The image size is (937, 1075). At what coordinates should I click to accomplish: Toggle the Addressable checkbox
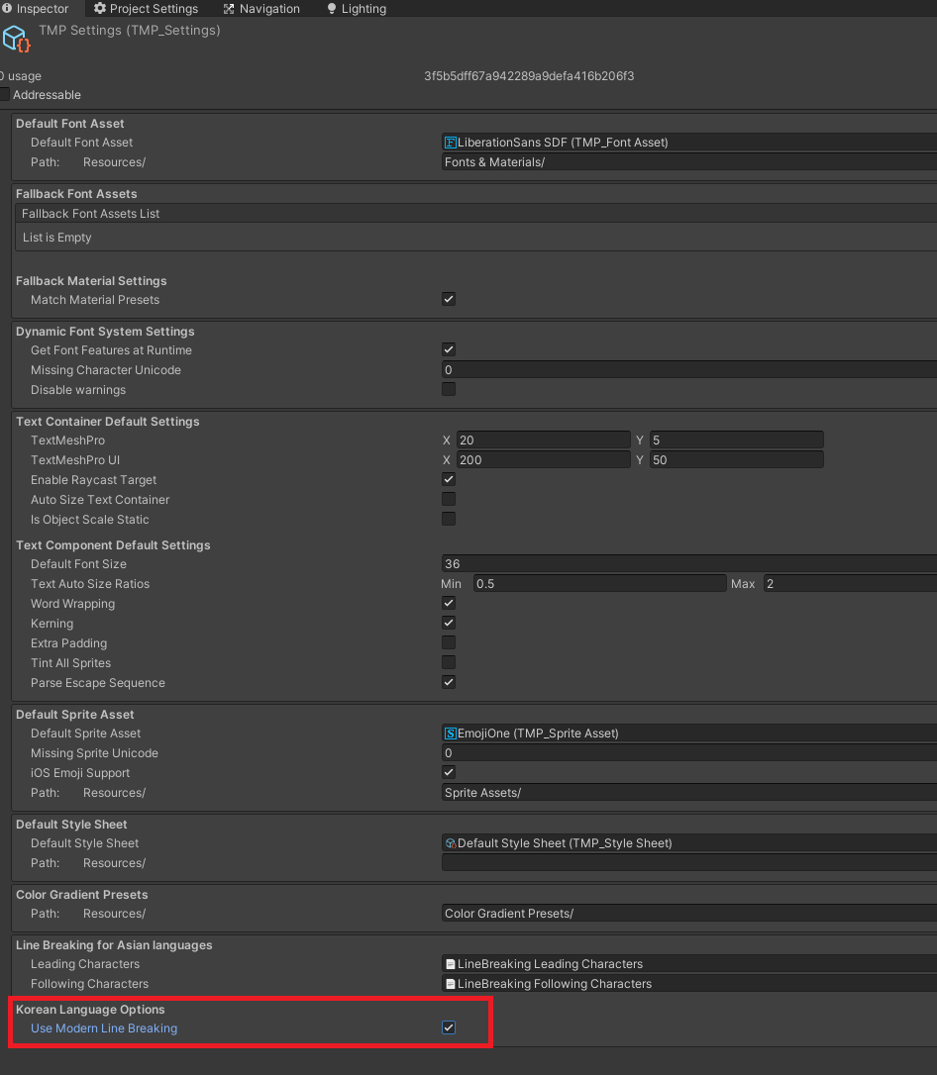[4, 95]
